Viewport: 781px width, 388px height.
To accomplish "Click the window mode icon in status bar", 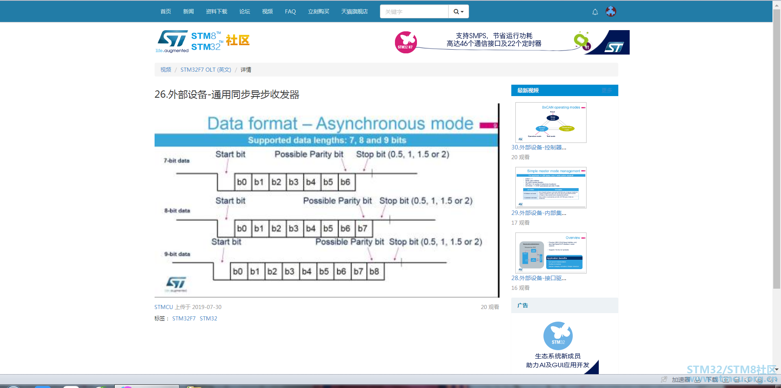I will point(759,379).
